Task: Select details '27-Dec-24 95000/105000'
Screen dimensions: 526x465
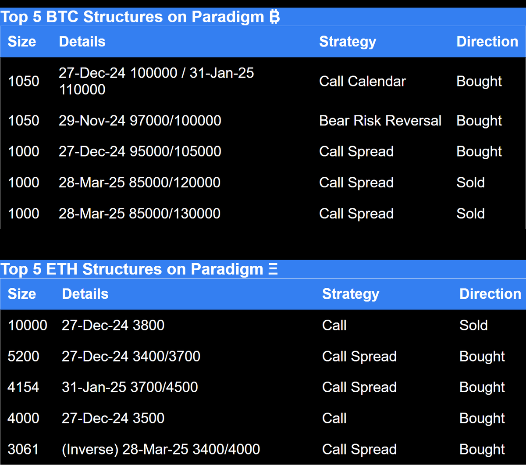Action: click(140, 151)
